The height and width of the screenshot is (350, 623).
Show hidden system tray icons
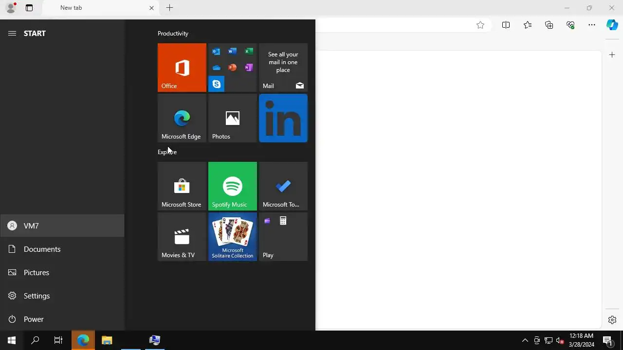(x=525, y=340)
